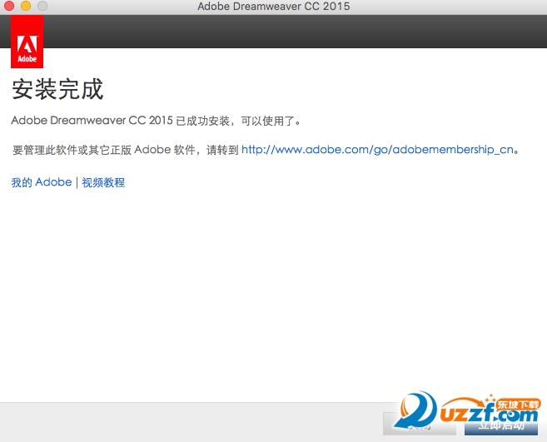The width and height of the screenshot is (547, 442).
Task: Click the text '要管理此软件或其它正版 Adobe 软件'
Action: click(x=103, y=150)
